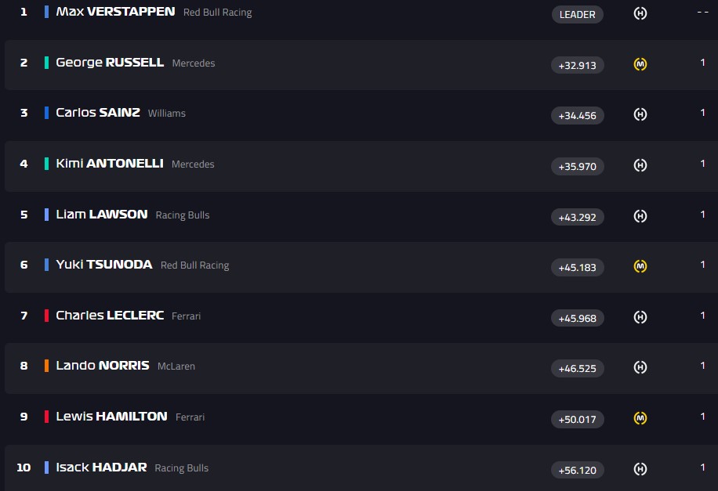This screenshot has height=491, width=718.
Task: Select the red color bar beside Leclerc
Action: 47,316
